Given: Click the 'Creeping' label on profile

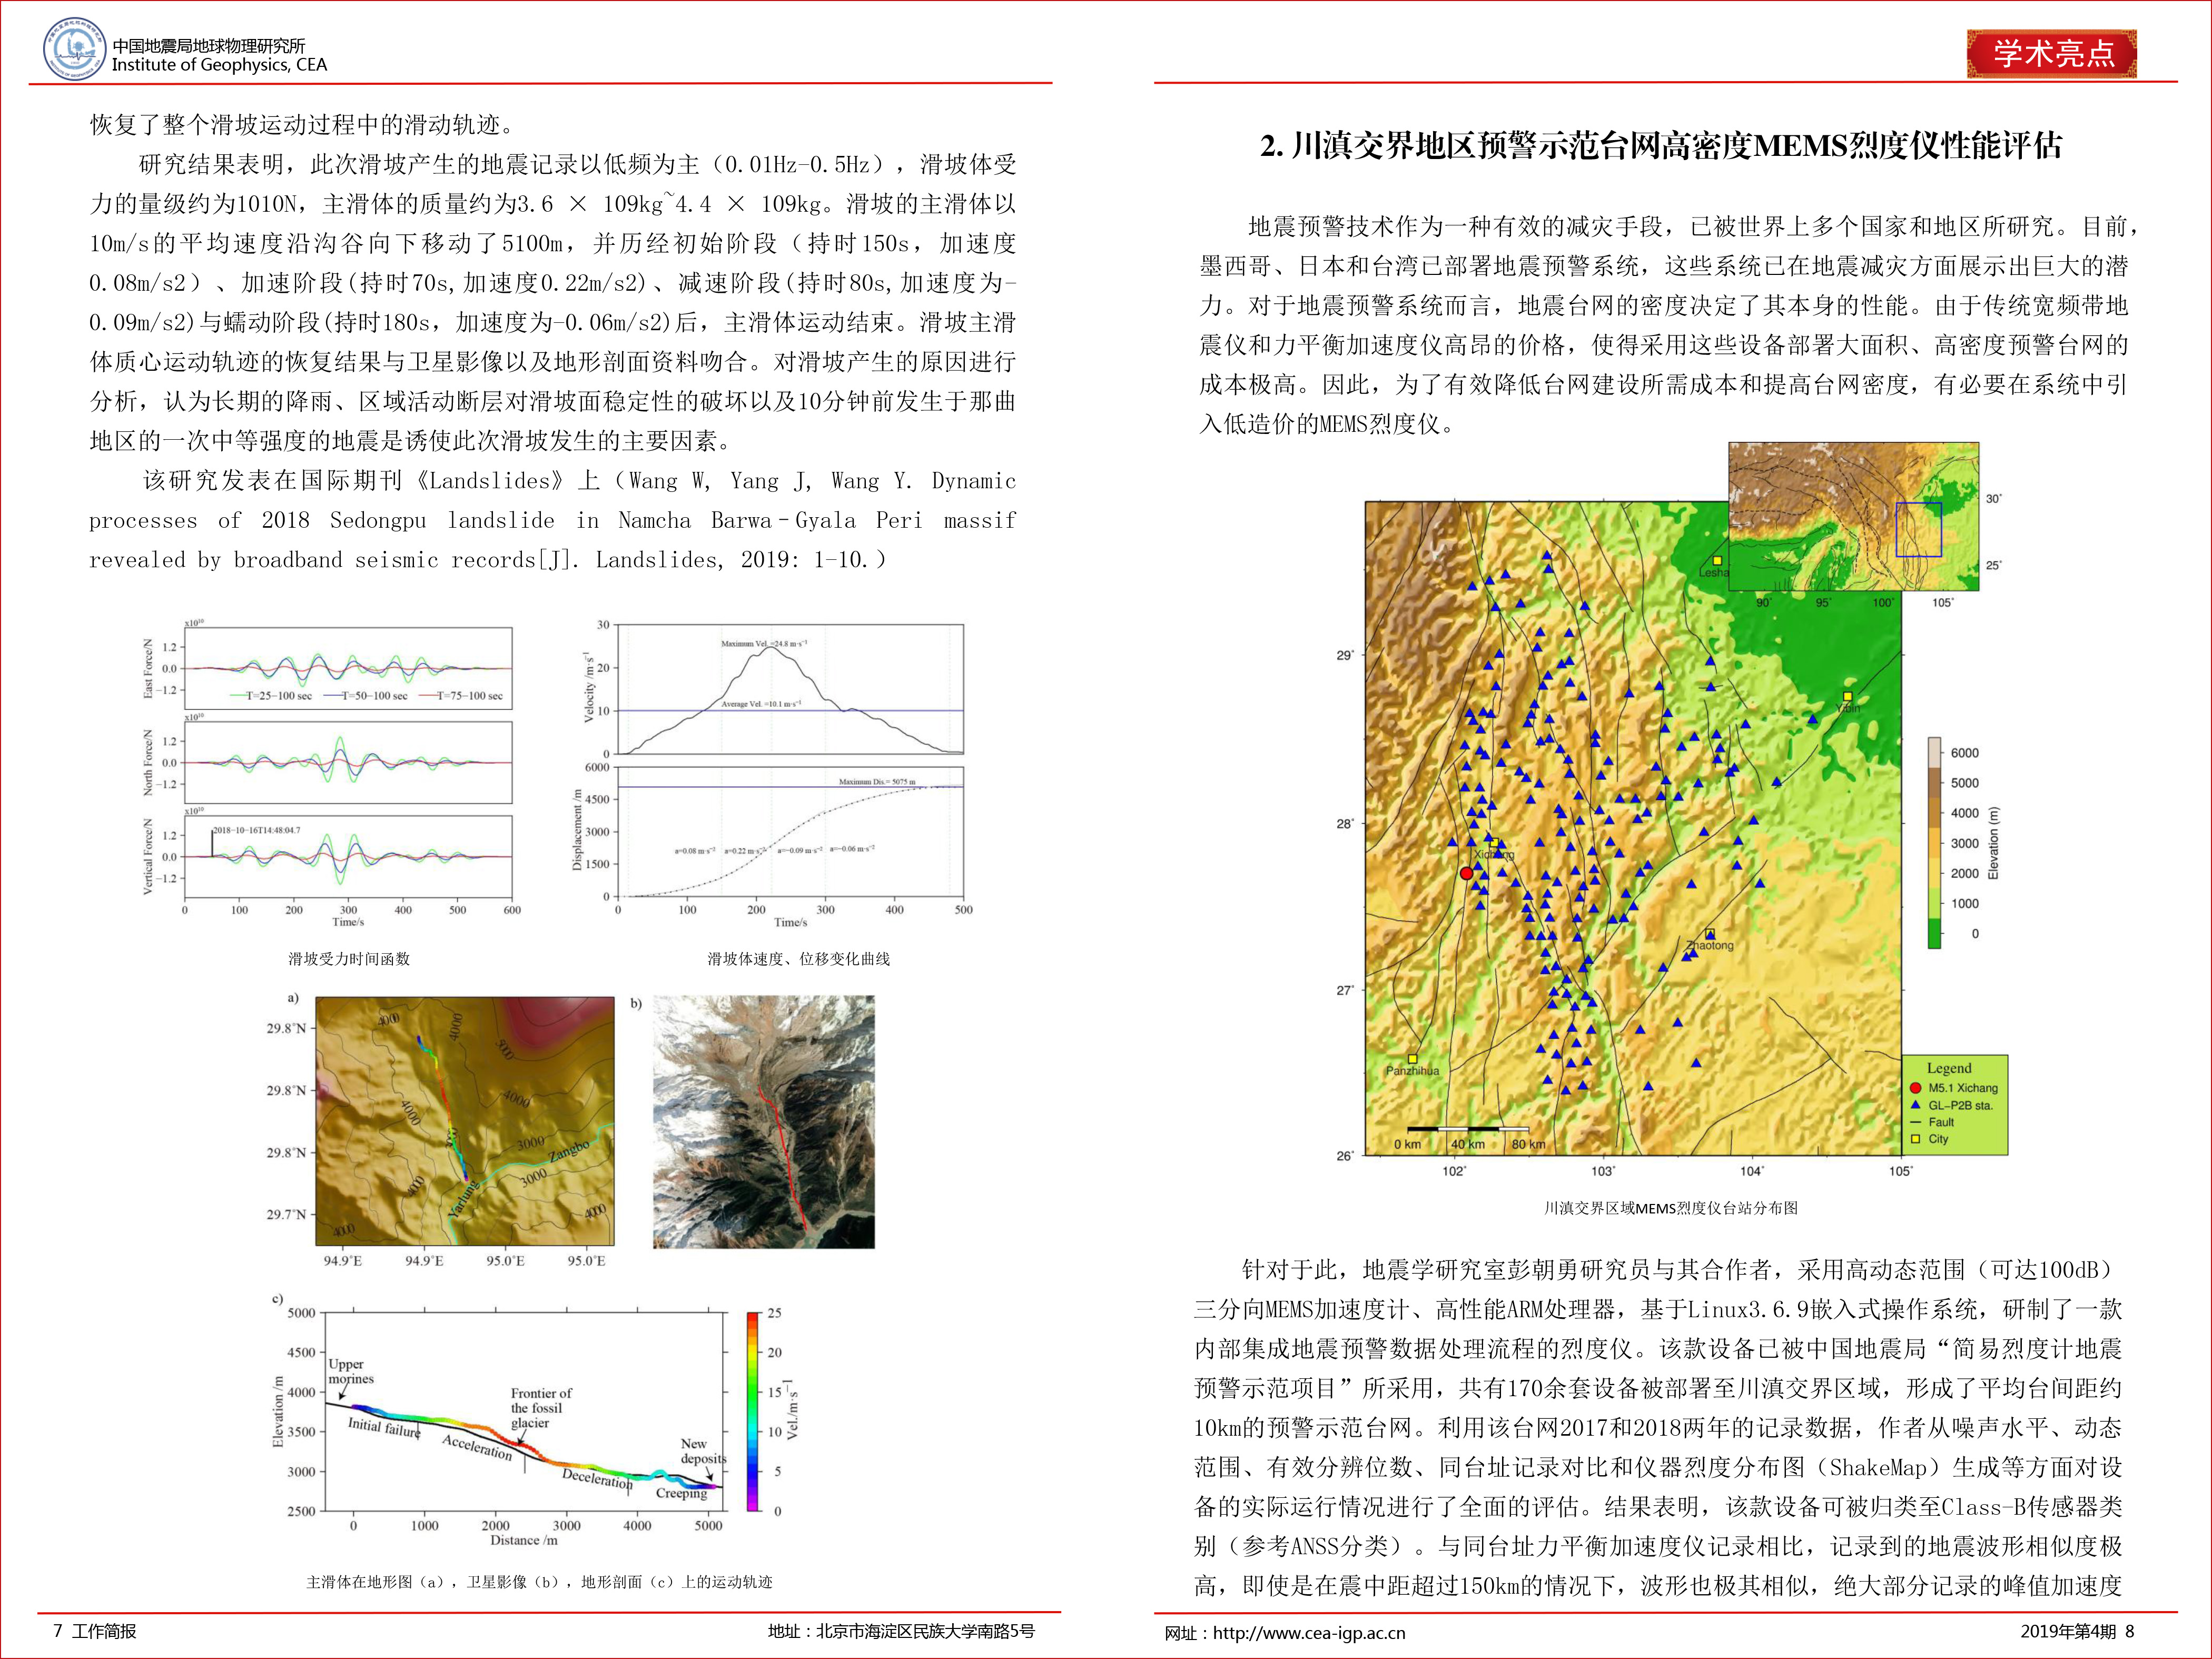Looking at the screenshot, I should (x=681, y=1493).
